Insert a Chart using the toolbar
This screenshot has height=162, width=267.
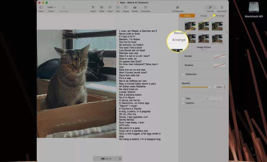tap(110, 7)
